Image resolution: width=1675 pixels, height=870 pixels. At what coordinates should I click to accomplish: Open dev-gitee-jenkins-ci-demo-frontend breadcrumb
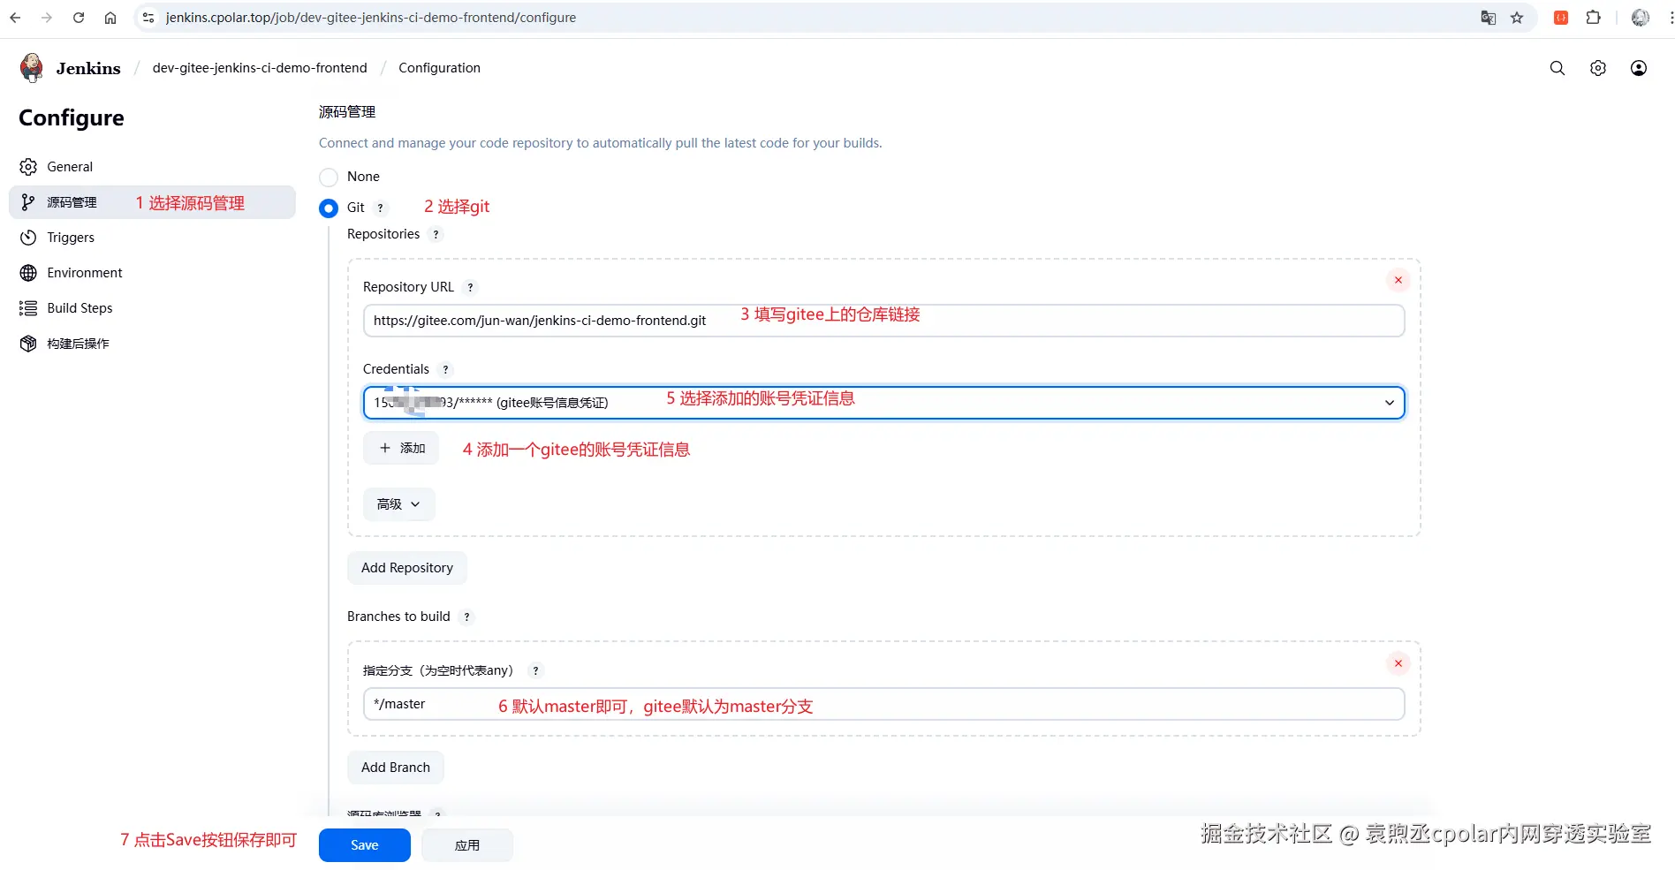point(260,68)
